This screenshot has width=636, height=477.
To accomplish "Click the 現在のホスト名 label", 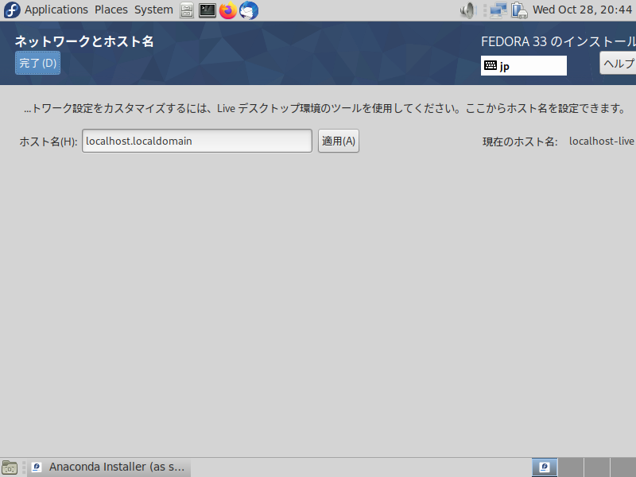I will point(520,142).
